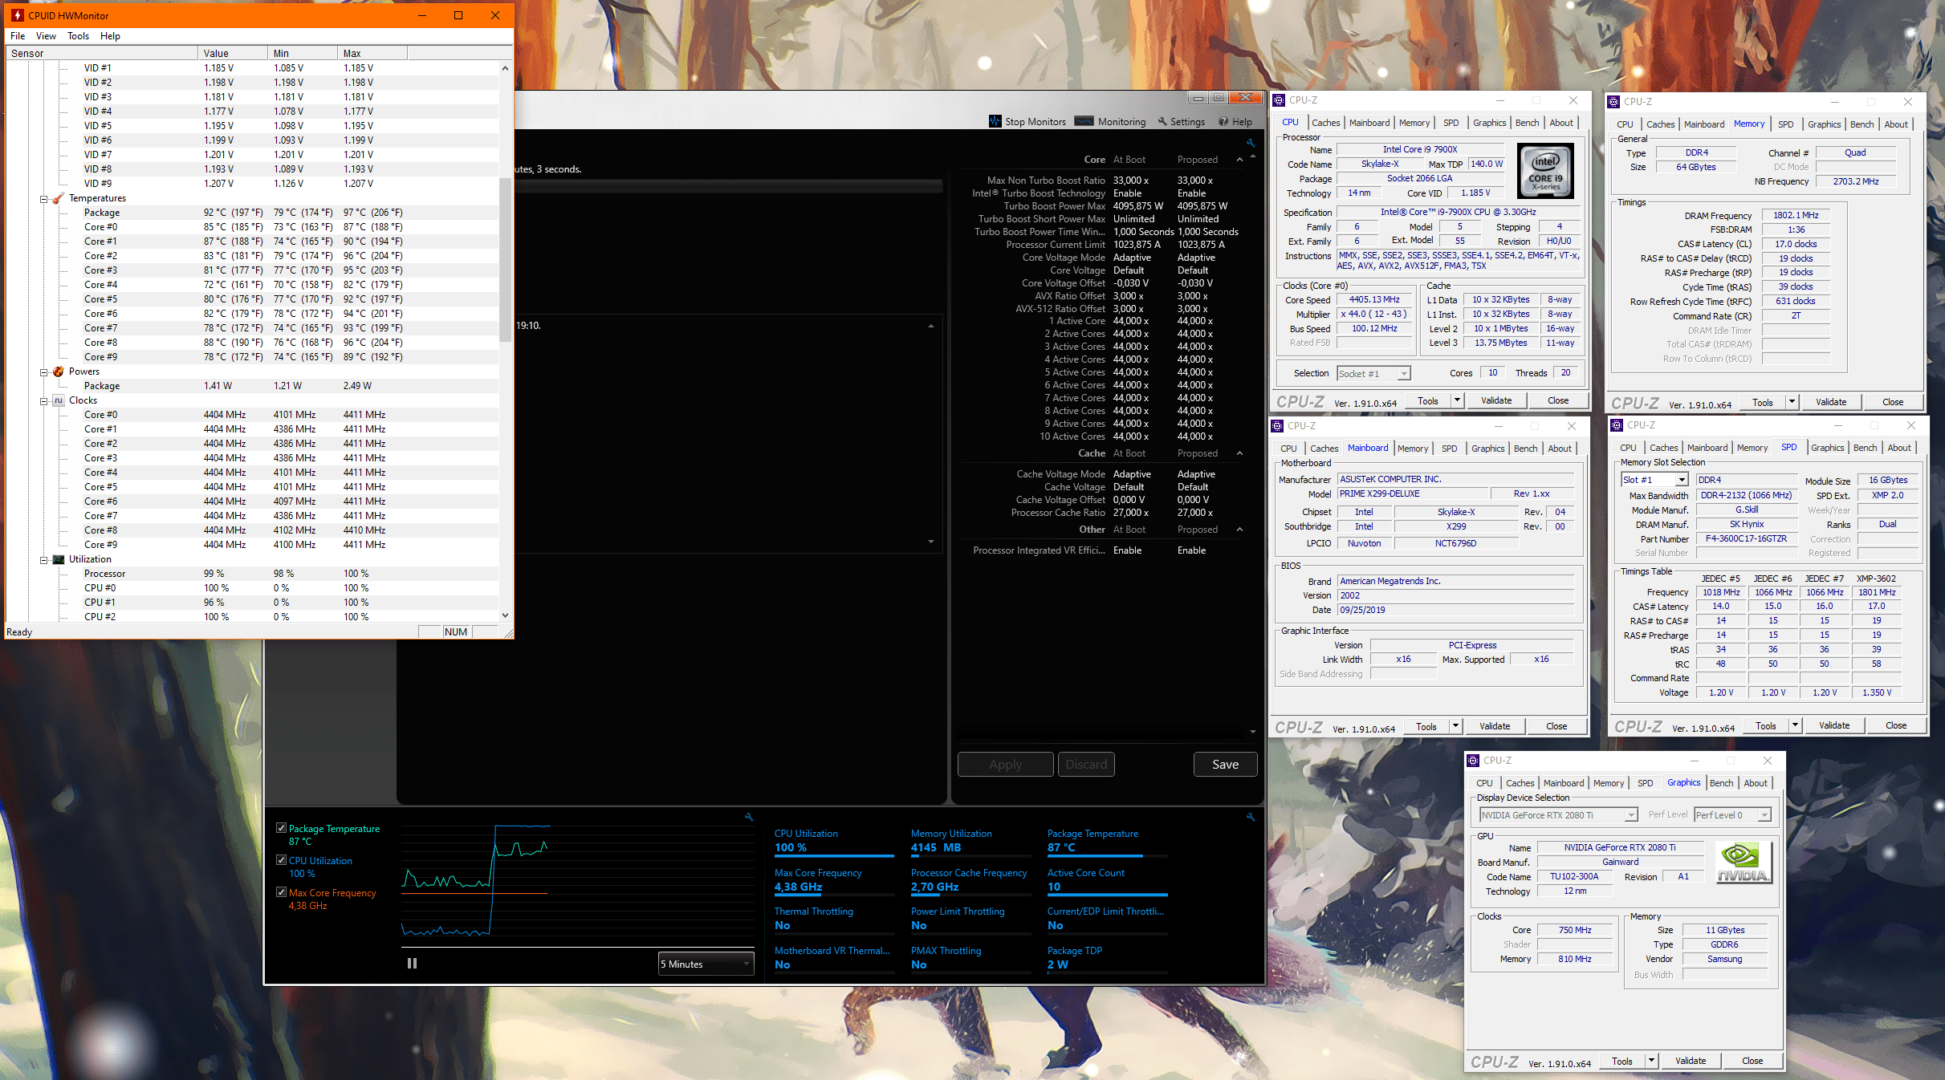Click the Monitoring graph icon in XTU toolbar
Screen dimensions: 1945x1080
(x=1084, y=121)
